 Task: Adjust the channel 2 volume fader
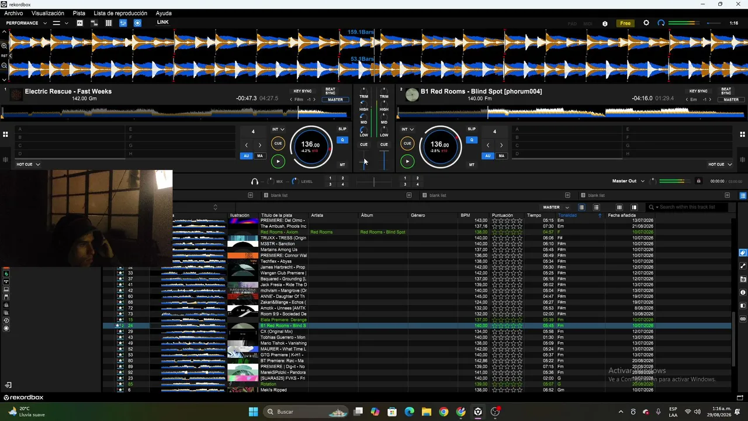[384, 154]
